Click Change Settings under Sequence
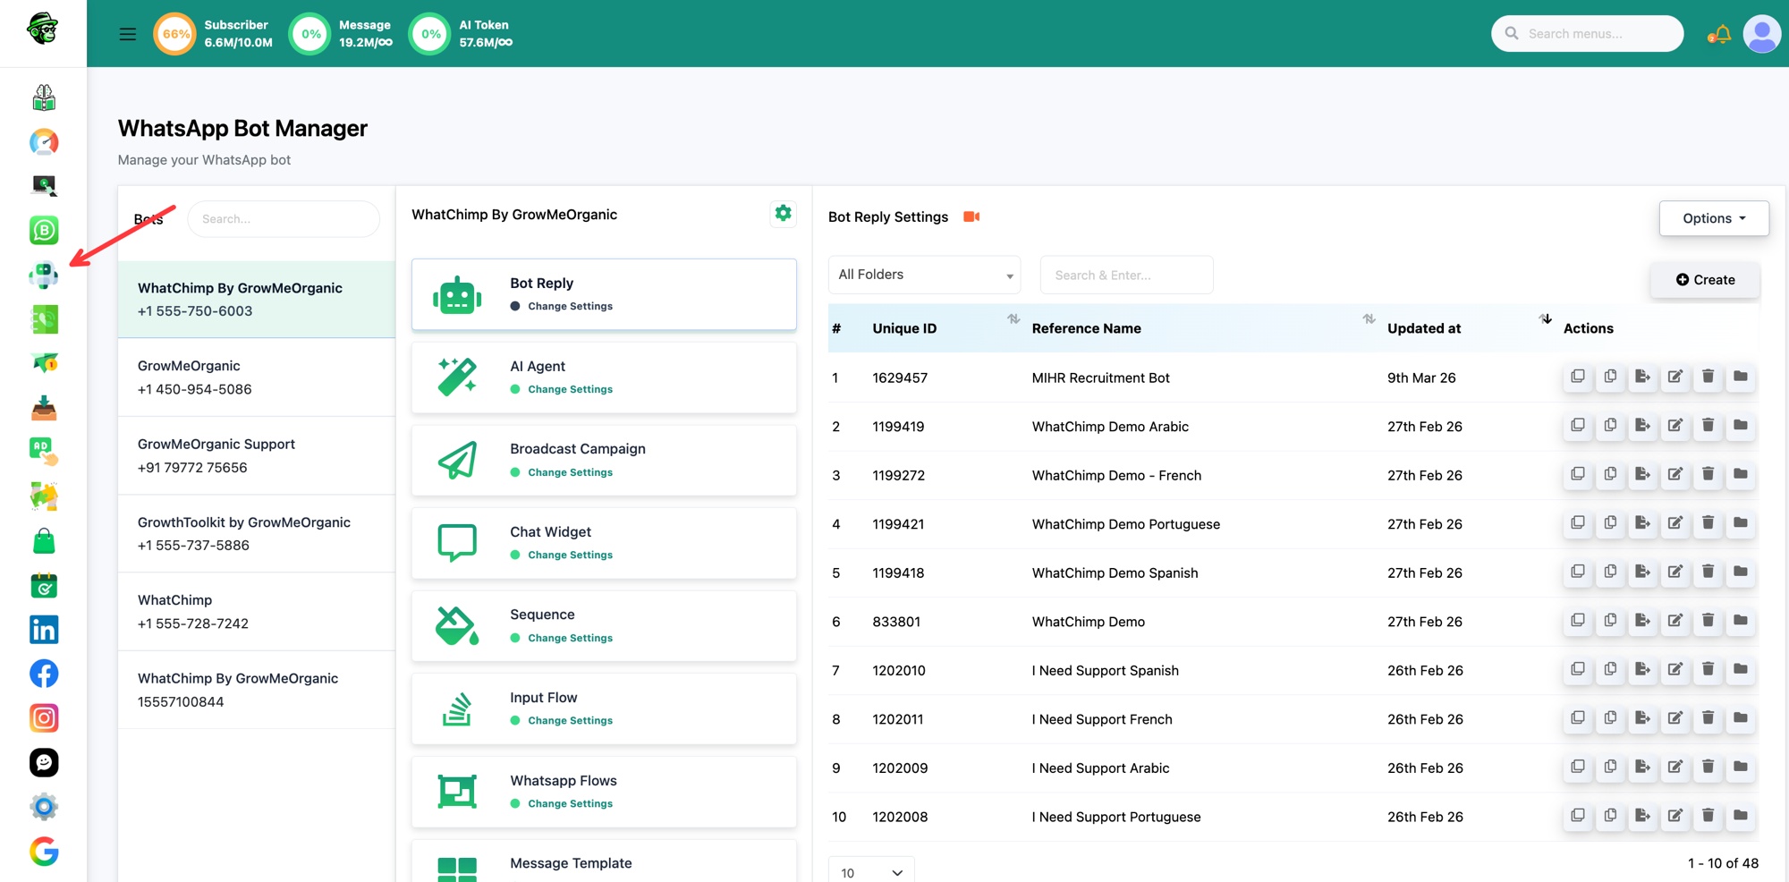This screenshot has height=882, width=1789. coord(570,638)
